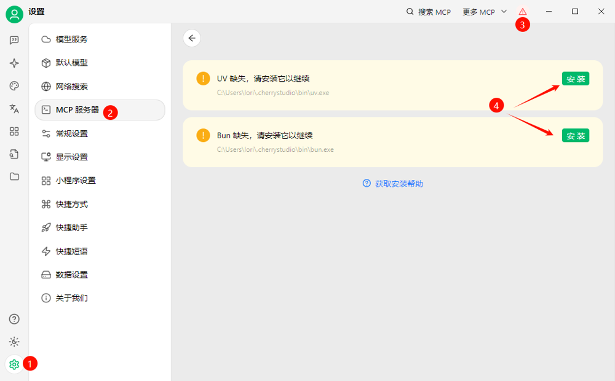Open the files folder icon in sidebar

[x=14, y=176]
